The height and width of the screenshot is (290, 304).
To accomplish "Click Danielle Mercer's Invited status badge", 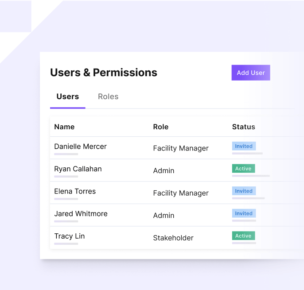I will point(244,146).
